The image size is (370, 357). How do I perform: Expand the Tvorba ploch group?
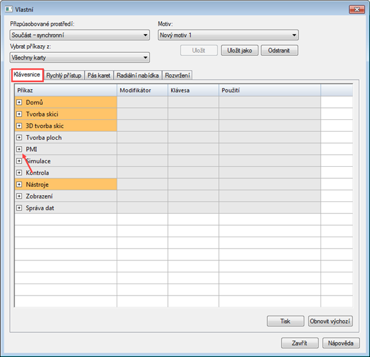pos(19,137)
